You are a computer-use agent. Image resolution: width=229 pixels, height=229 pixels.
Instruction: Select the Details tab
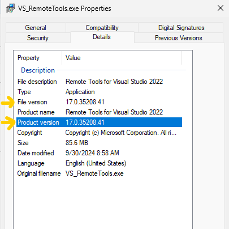tap(102, 37)
